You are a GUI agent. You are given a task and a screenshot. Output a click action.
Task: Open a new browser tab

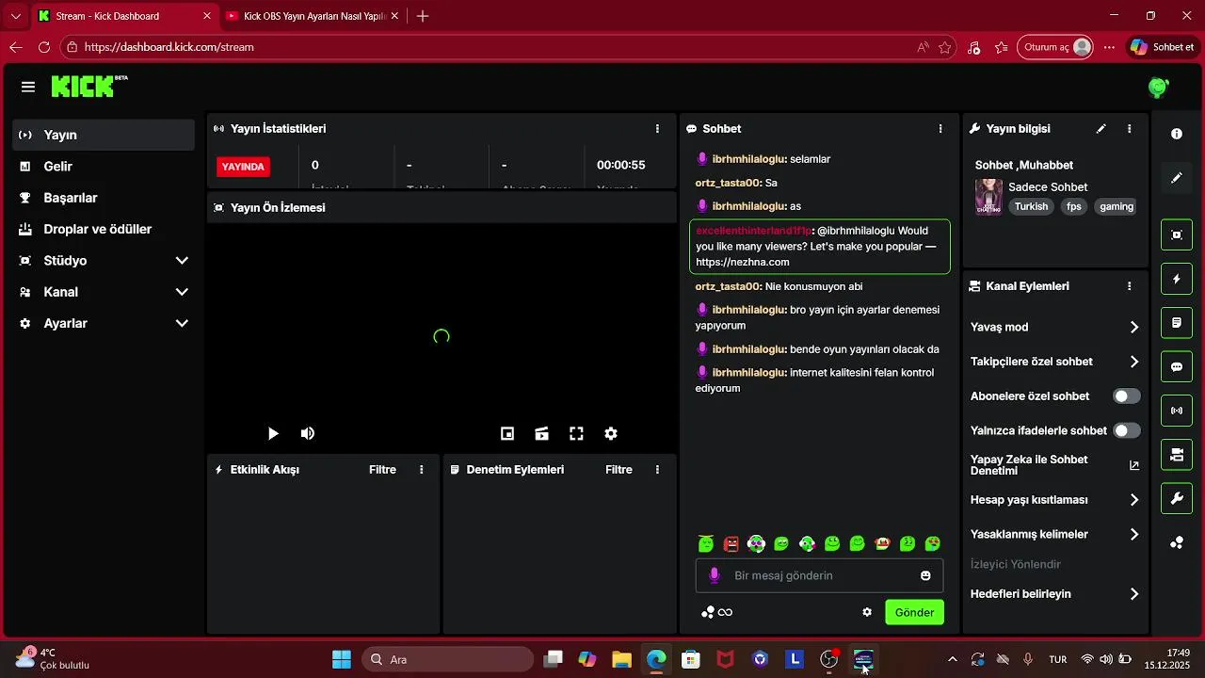pyautogui.click(x=423, y=16)
